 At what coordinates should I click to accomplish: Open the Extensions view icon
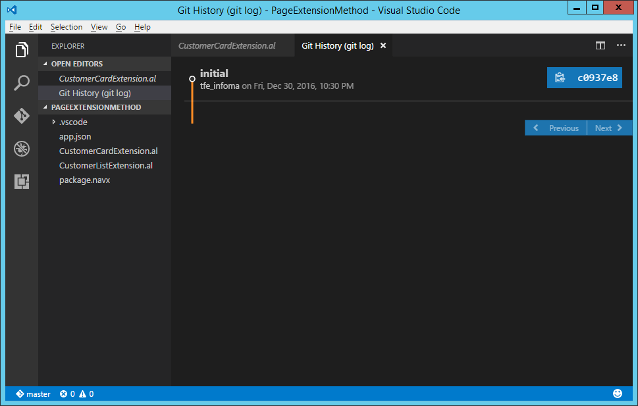pos(22,182)
